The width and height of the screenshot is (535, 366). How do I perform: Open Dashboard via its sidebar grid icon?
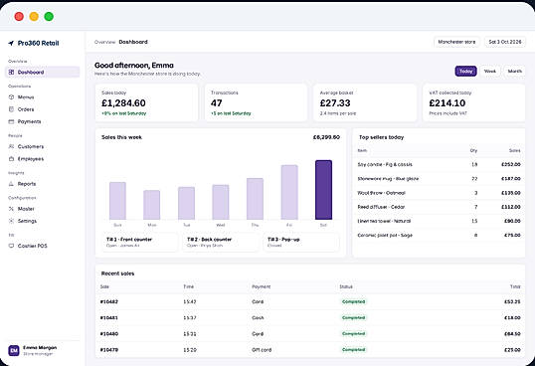pos(11,72)
